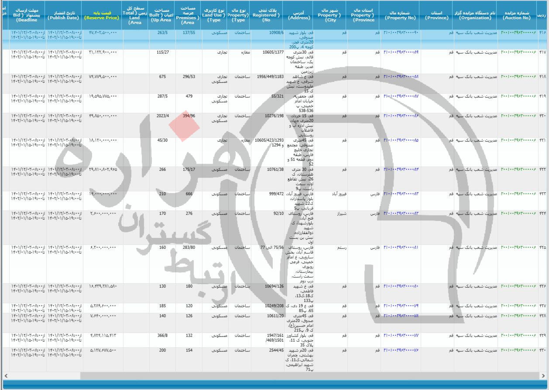Open property number link in row 417
The image size is (549, 390).
[401, 52]
